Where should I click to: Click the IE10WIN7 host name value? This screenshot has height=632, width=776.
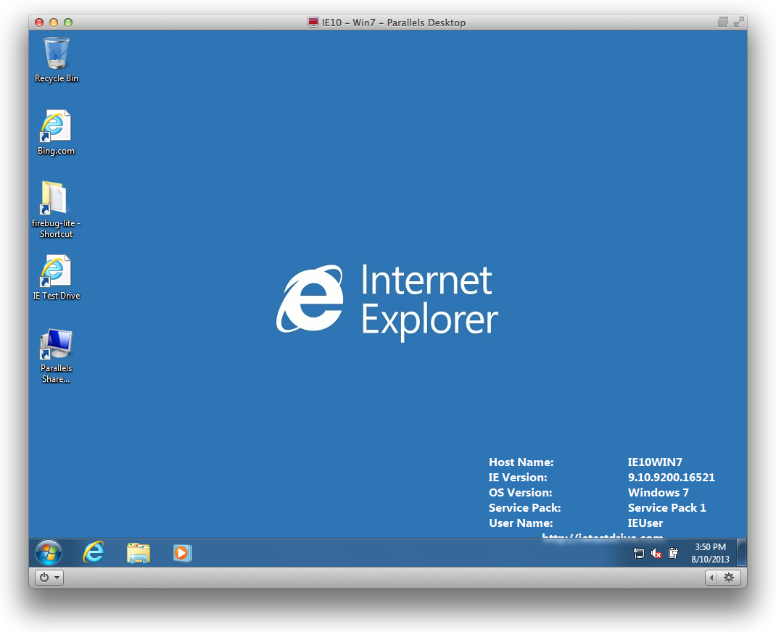tap(655, 462)
